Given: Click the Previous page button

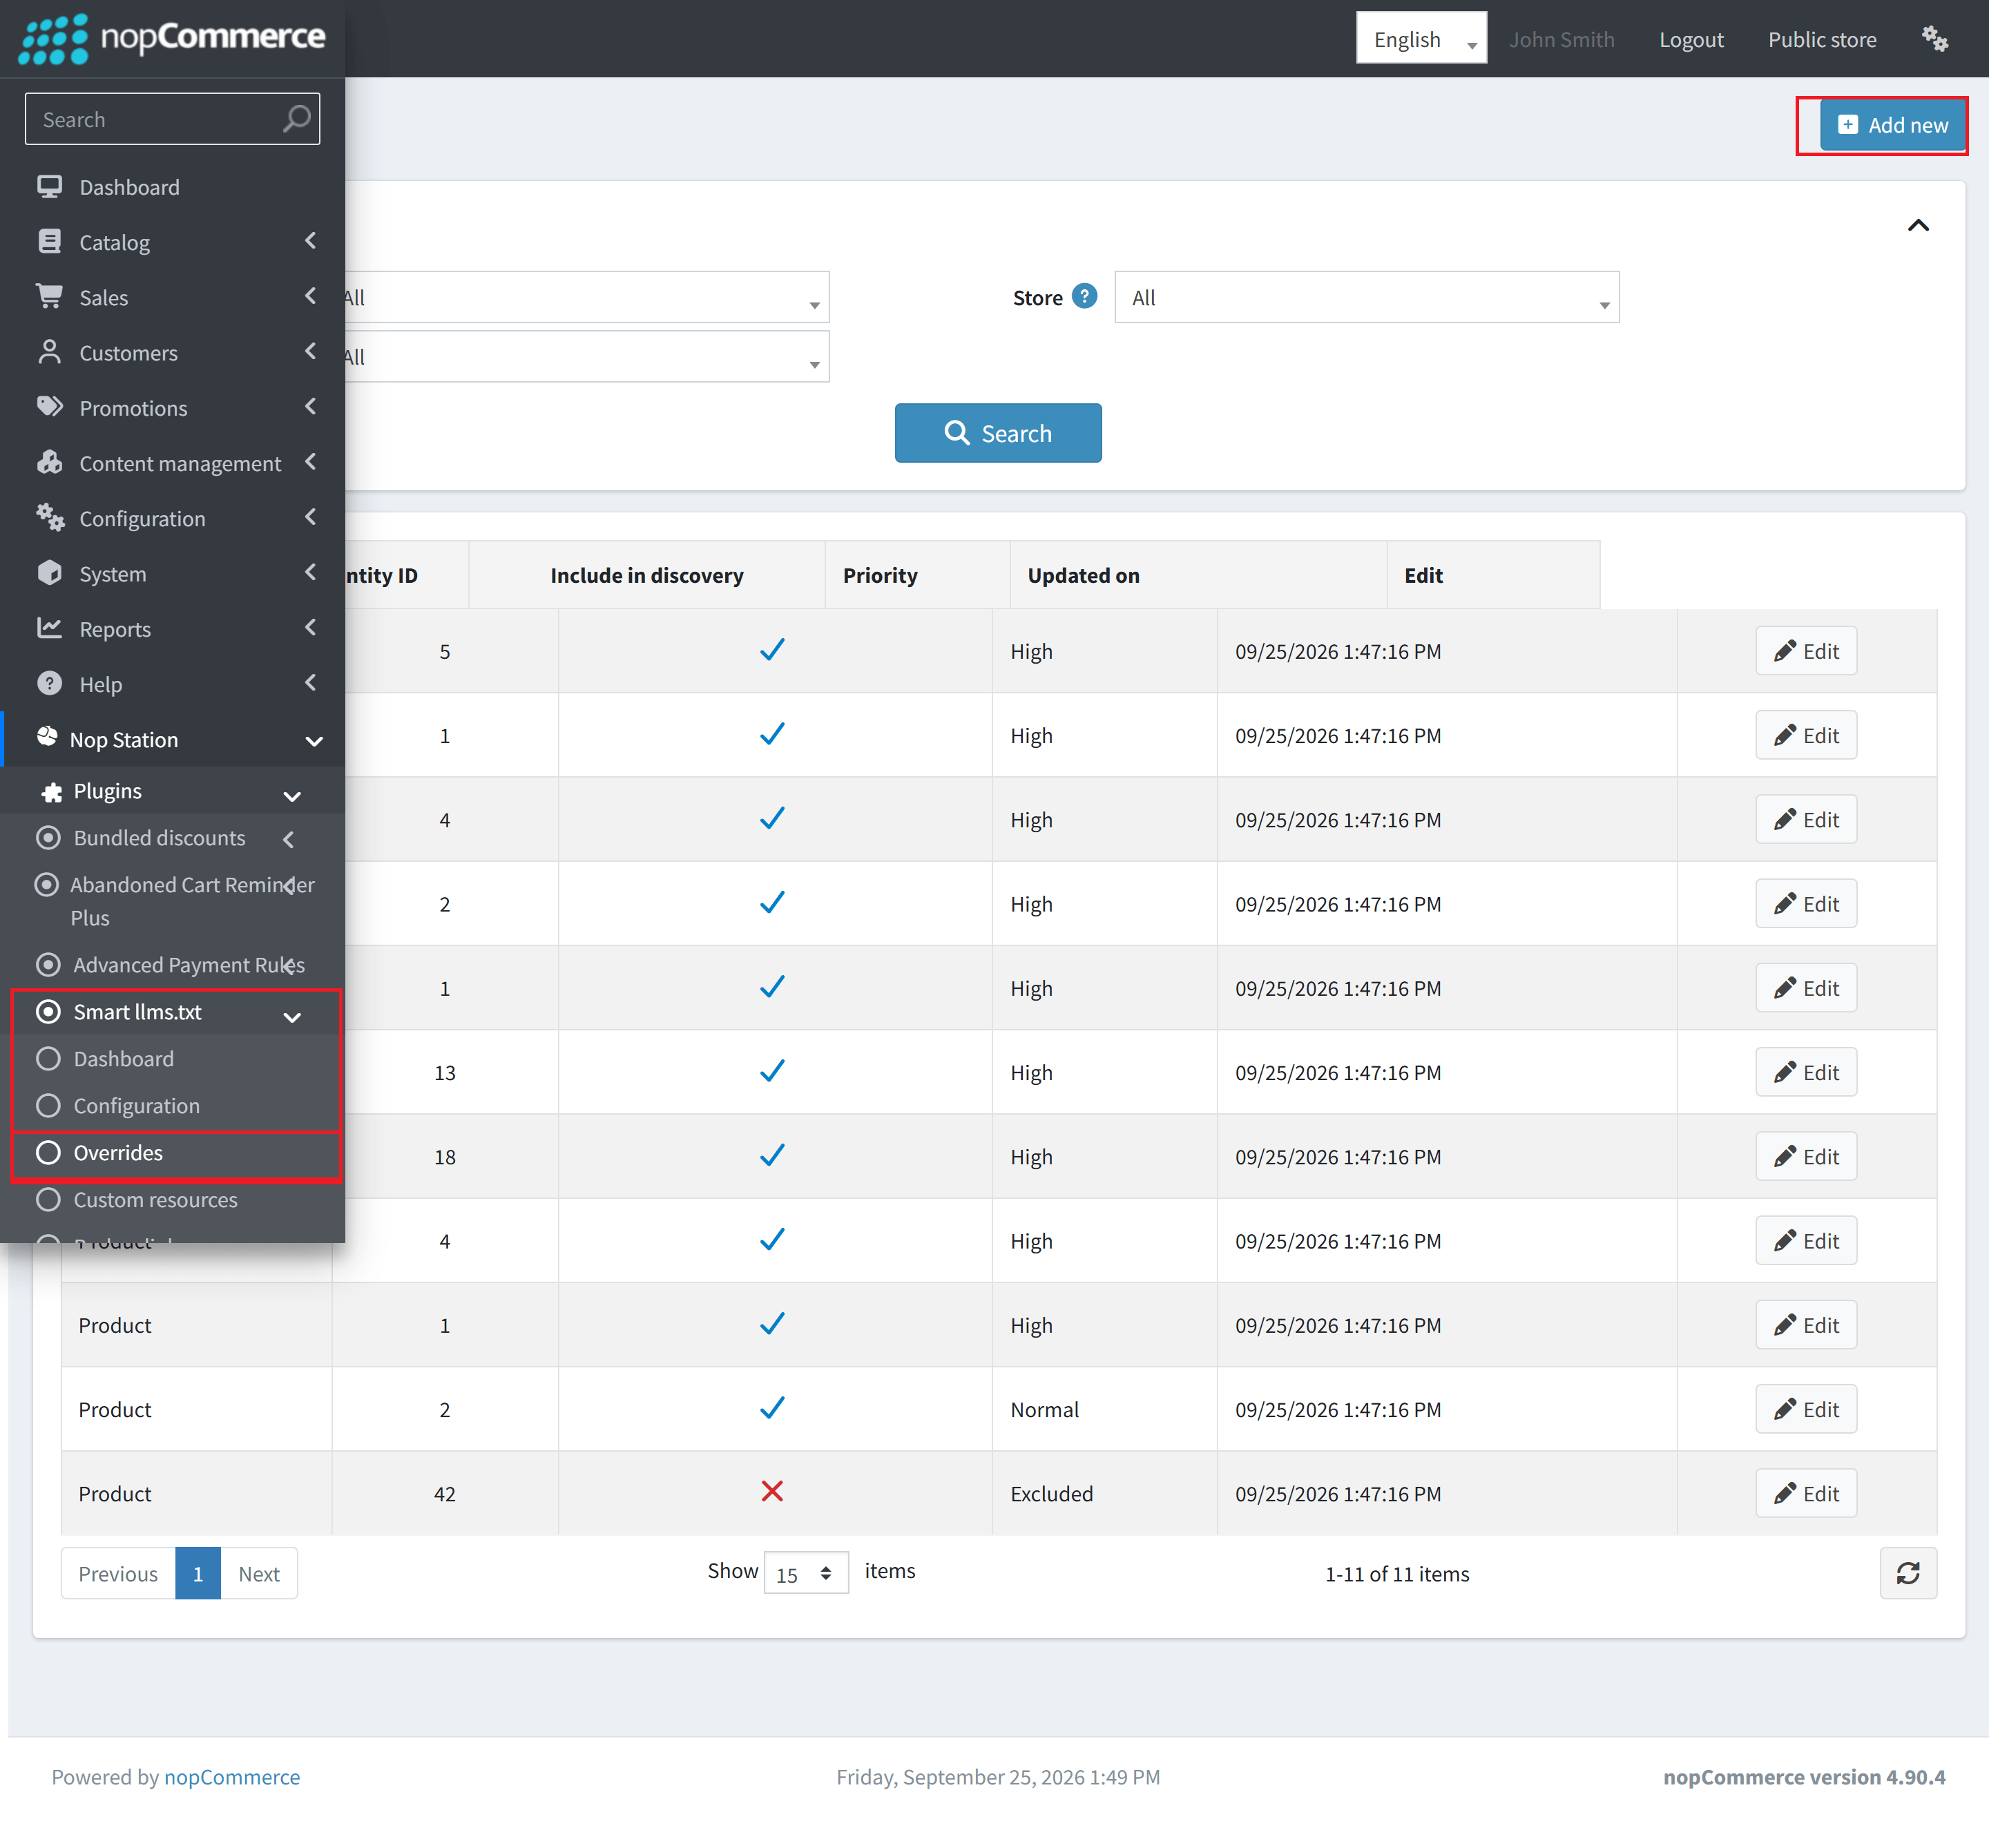Looking at the screenshot, I should click(x=118, y=1574).
